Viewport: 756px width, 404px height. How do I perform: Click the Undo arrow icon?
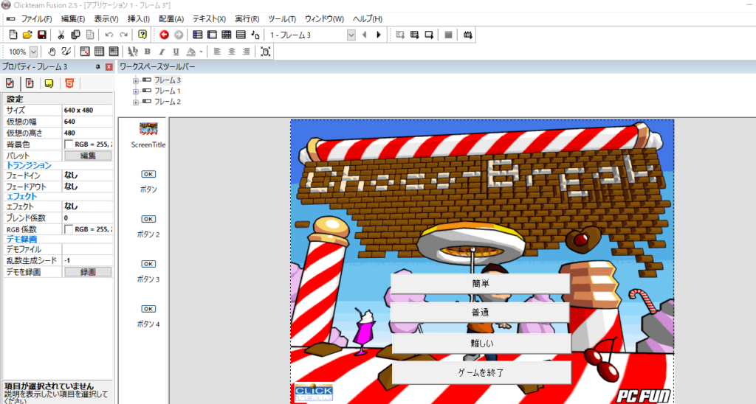[109, 35]
